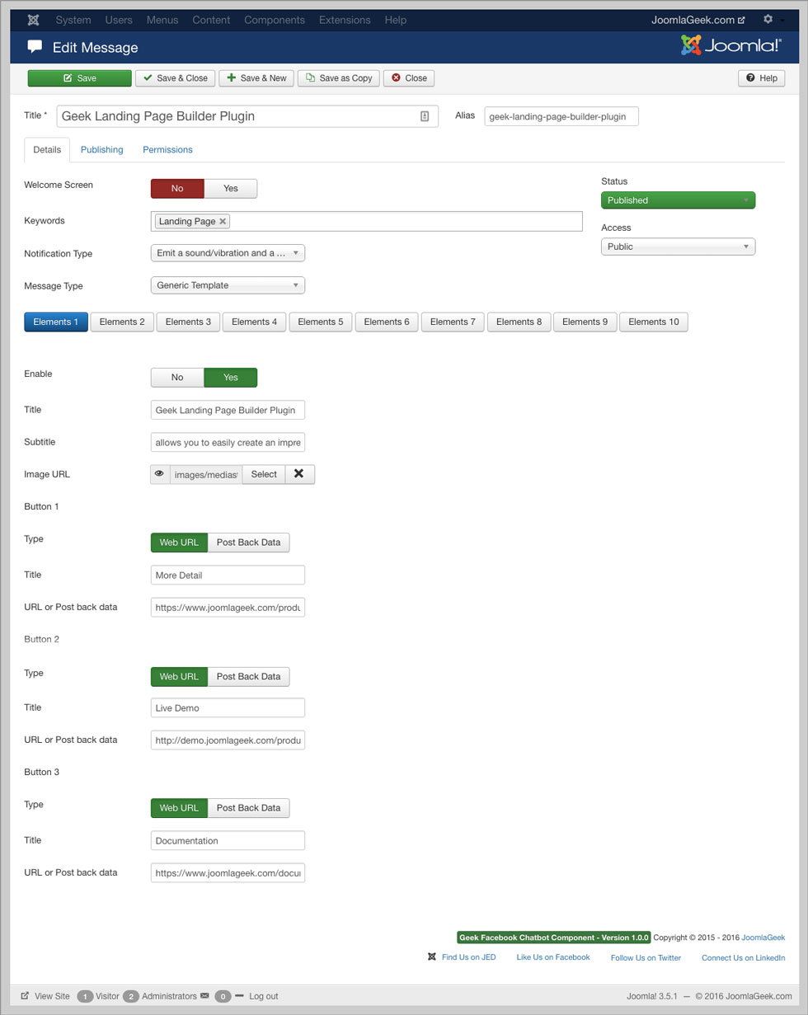808x1015 pixels.
Task: Focus the Elements 1 Title field
Action: click(x=228, y=410)
